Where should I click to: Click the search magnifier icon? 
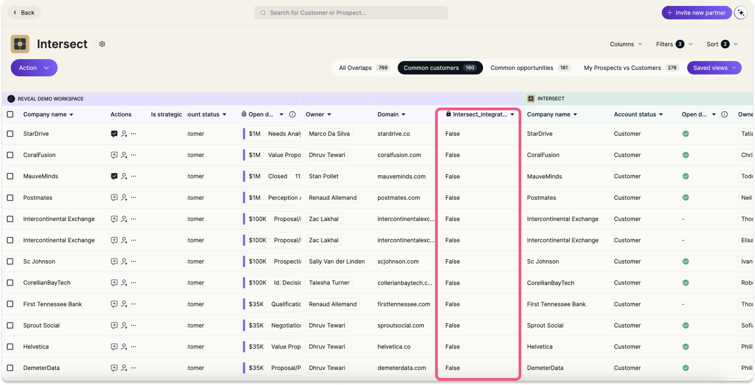tap(263, 13)
